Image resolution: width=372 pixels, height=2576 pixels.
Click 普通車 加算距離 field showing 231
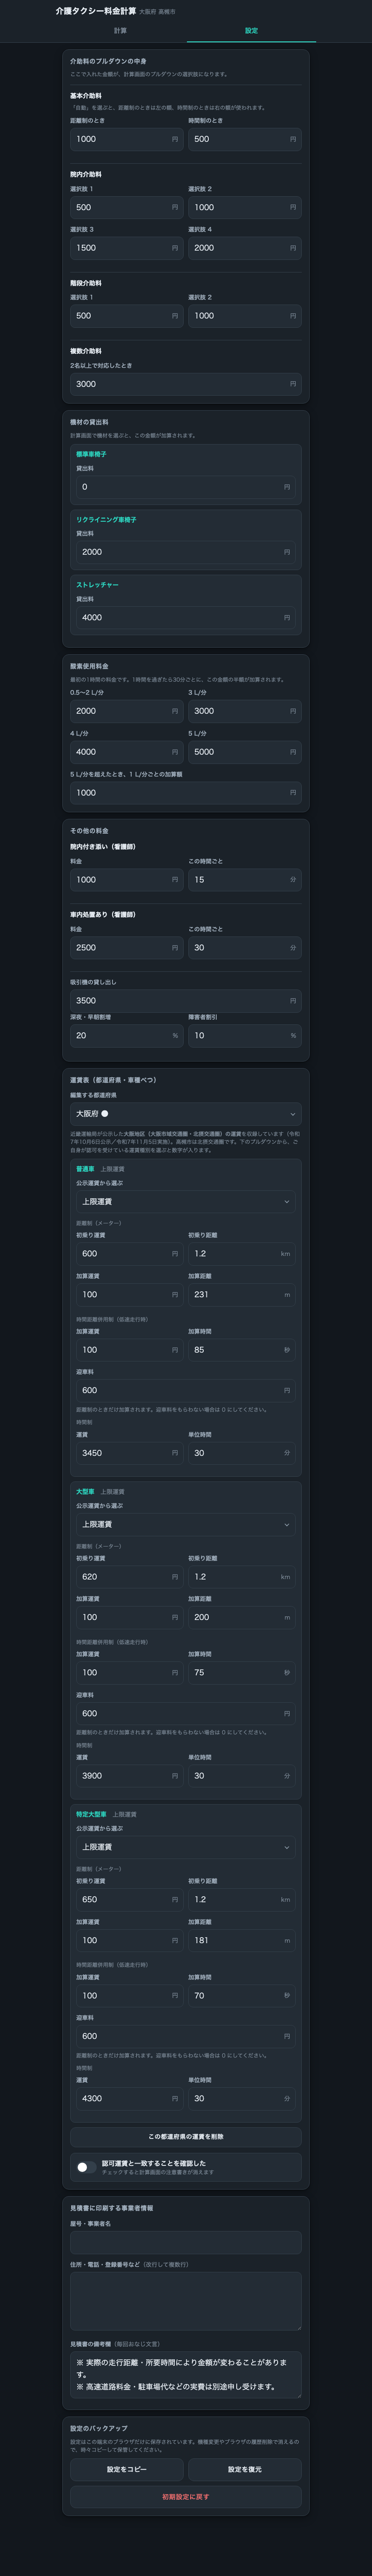click(242, 1295)
